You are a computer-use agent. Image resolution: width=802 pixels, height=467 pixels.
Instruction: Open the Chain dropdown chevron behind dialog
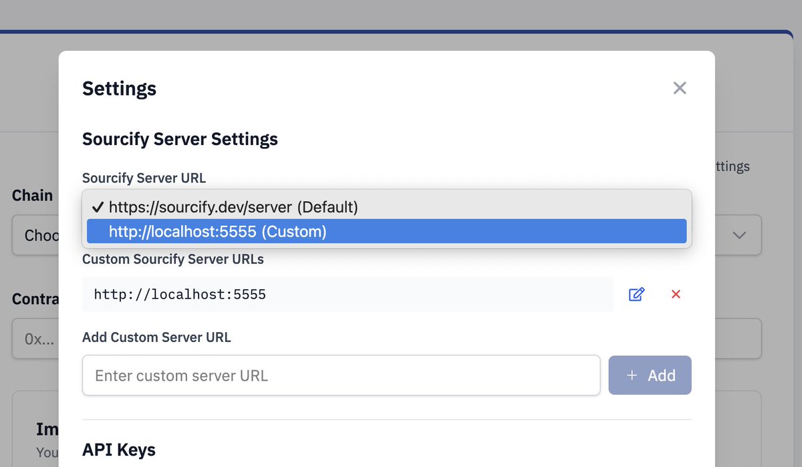[739, 235]
